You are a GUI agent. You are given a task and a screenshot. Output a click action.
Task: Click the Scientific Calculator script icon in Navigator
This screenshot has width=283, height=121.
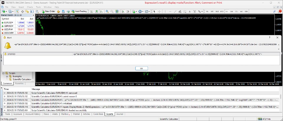[11, 79]
